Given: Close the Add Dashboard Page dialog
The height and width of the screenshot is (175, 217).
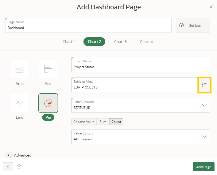Looking at the screenshot, I should (x=211, y=7).
